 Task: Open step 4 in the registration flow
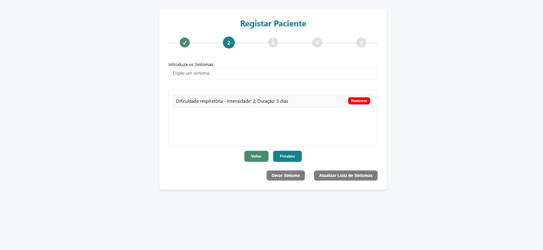317,42
